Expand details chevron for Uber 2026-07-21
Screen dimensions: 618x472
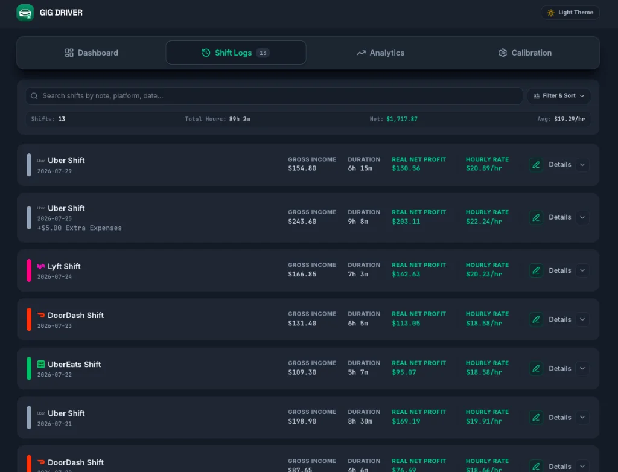pyautogui.click(x=582, y=418)
